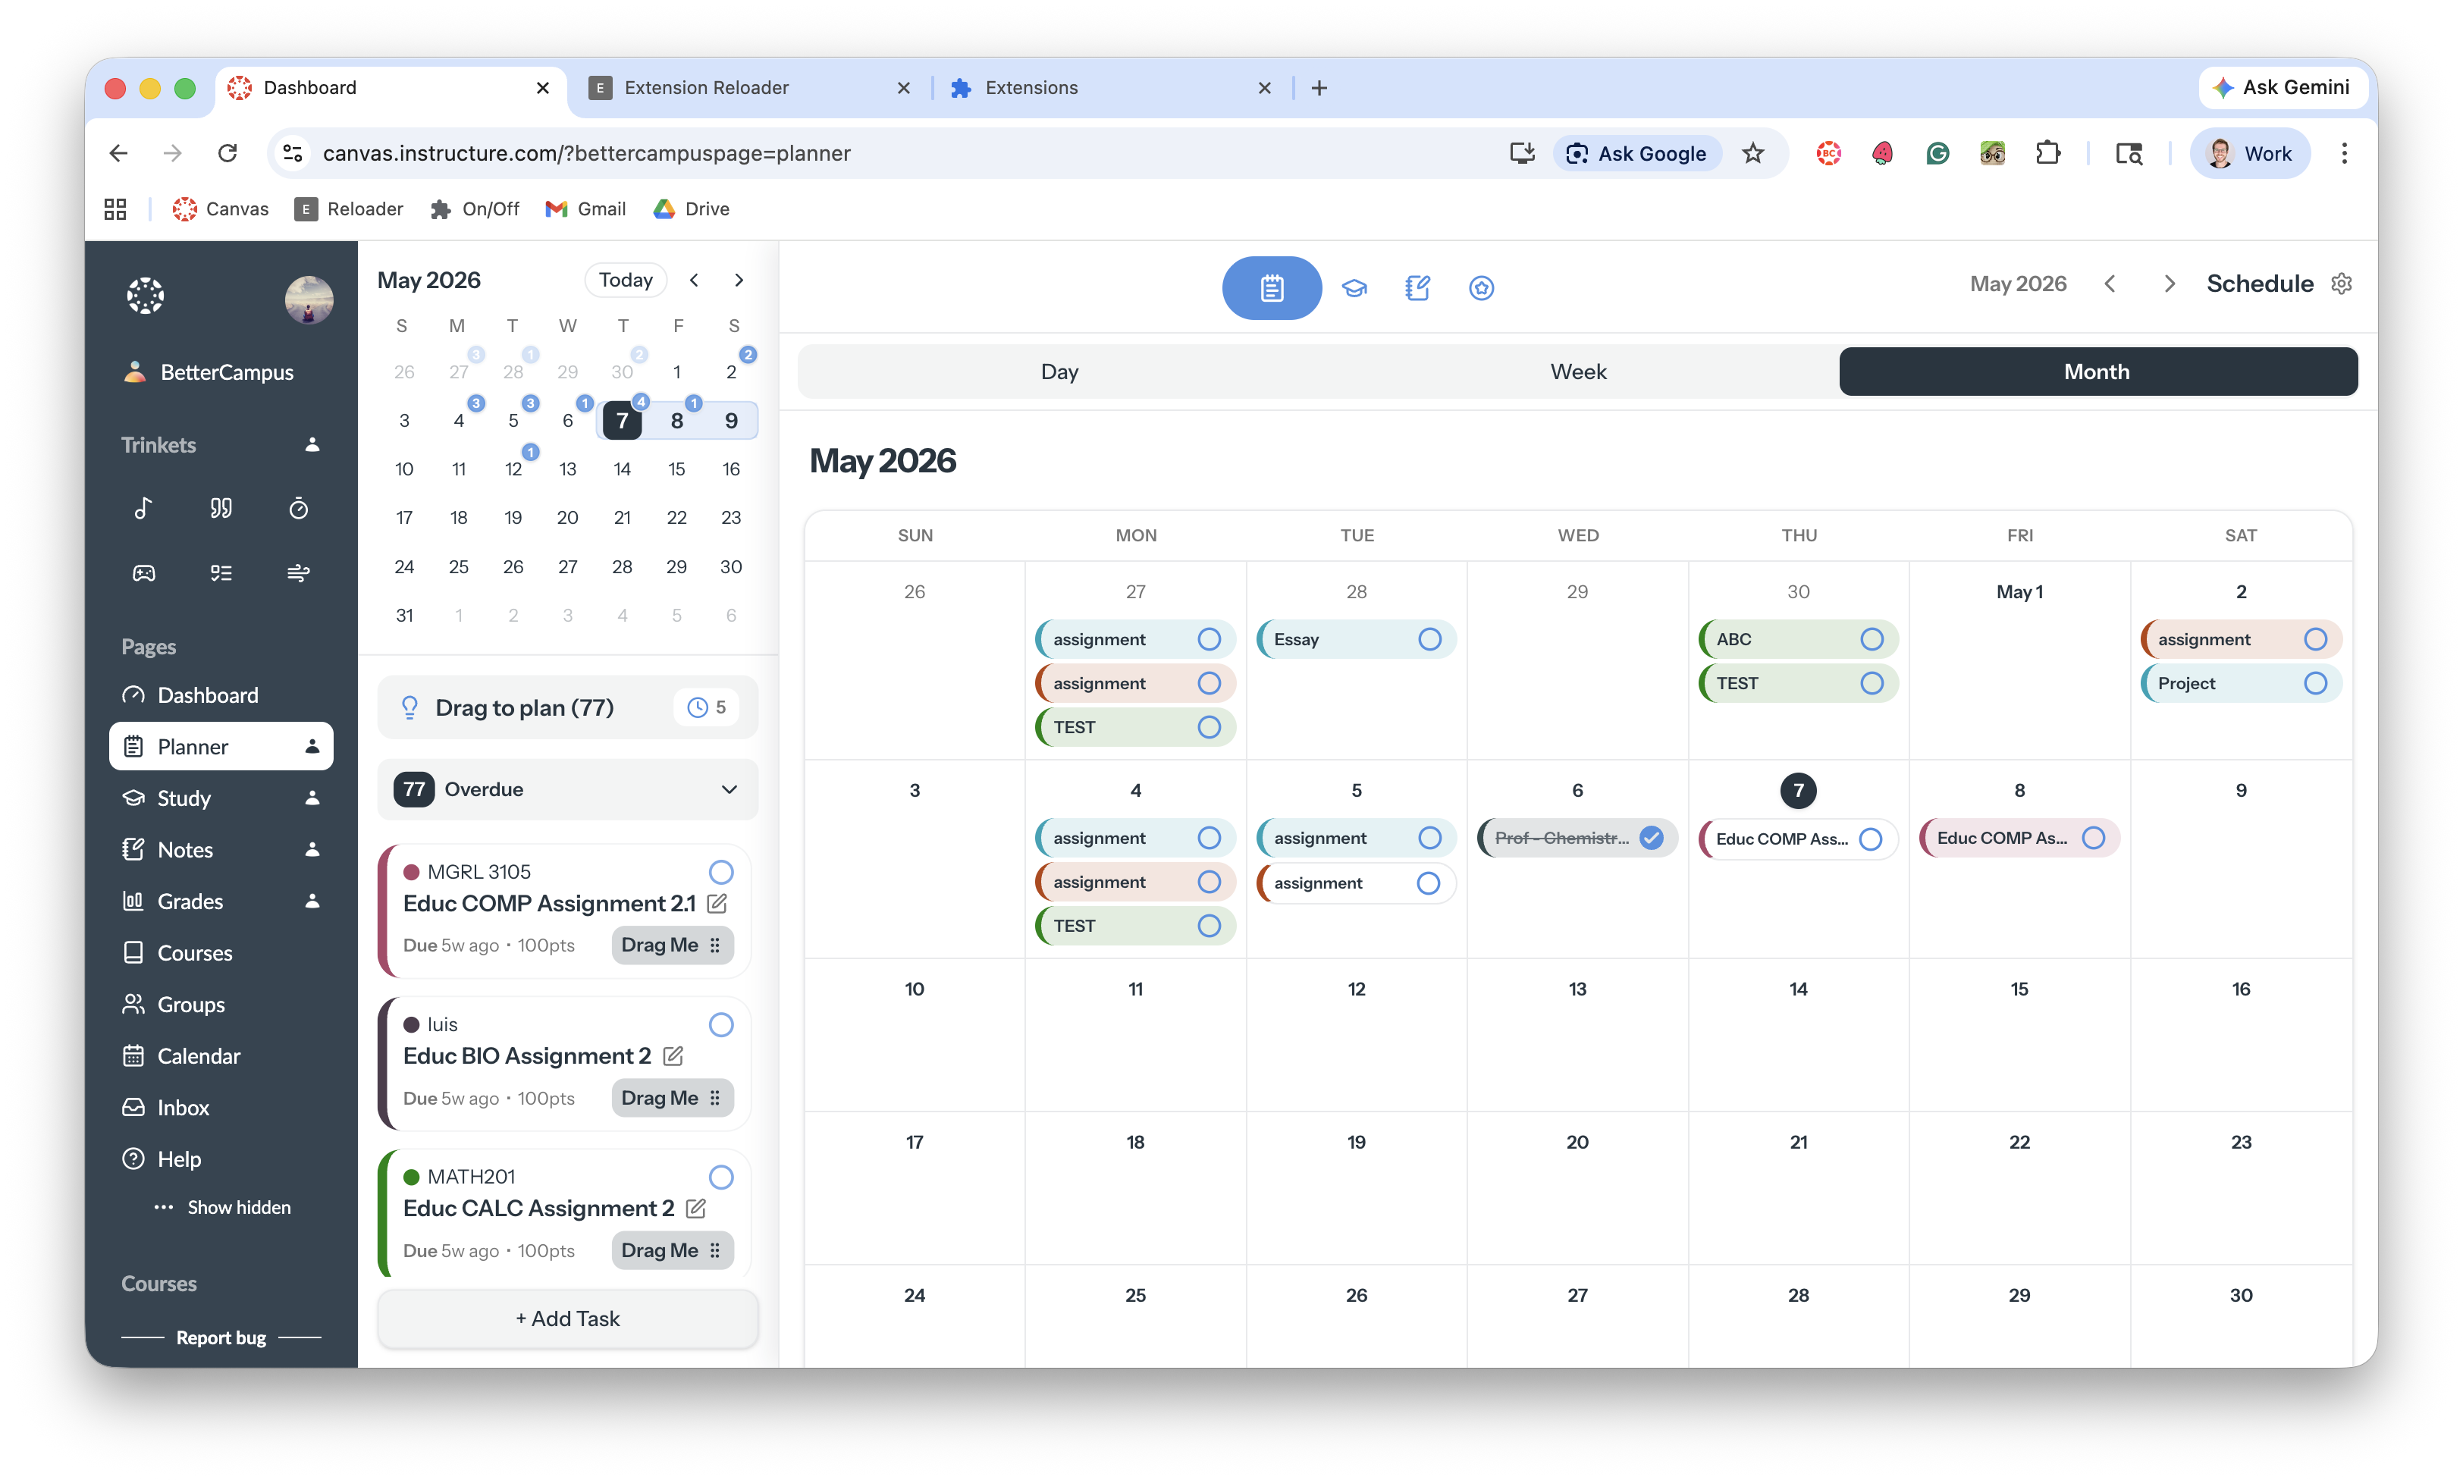The width and height of the screenshot is (2463, 1480).
Task: Expand Show hidden pages in sidebar
Action: click(222, 1207)
